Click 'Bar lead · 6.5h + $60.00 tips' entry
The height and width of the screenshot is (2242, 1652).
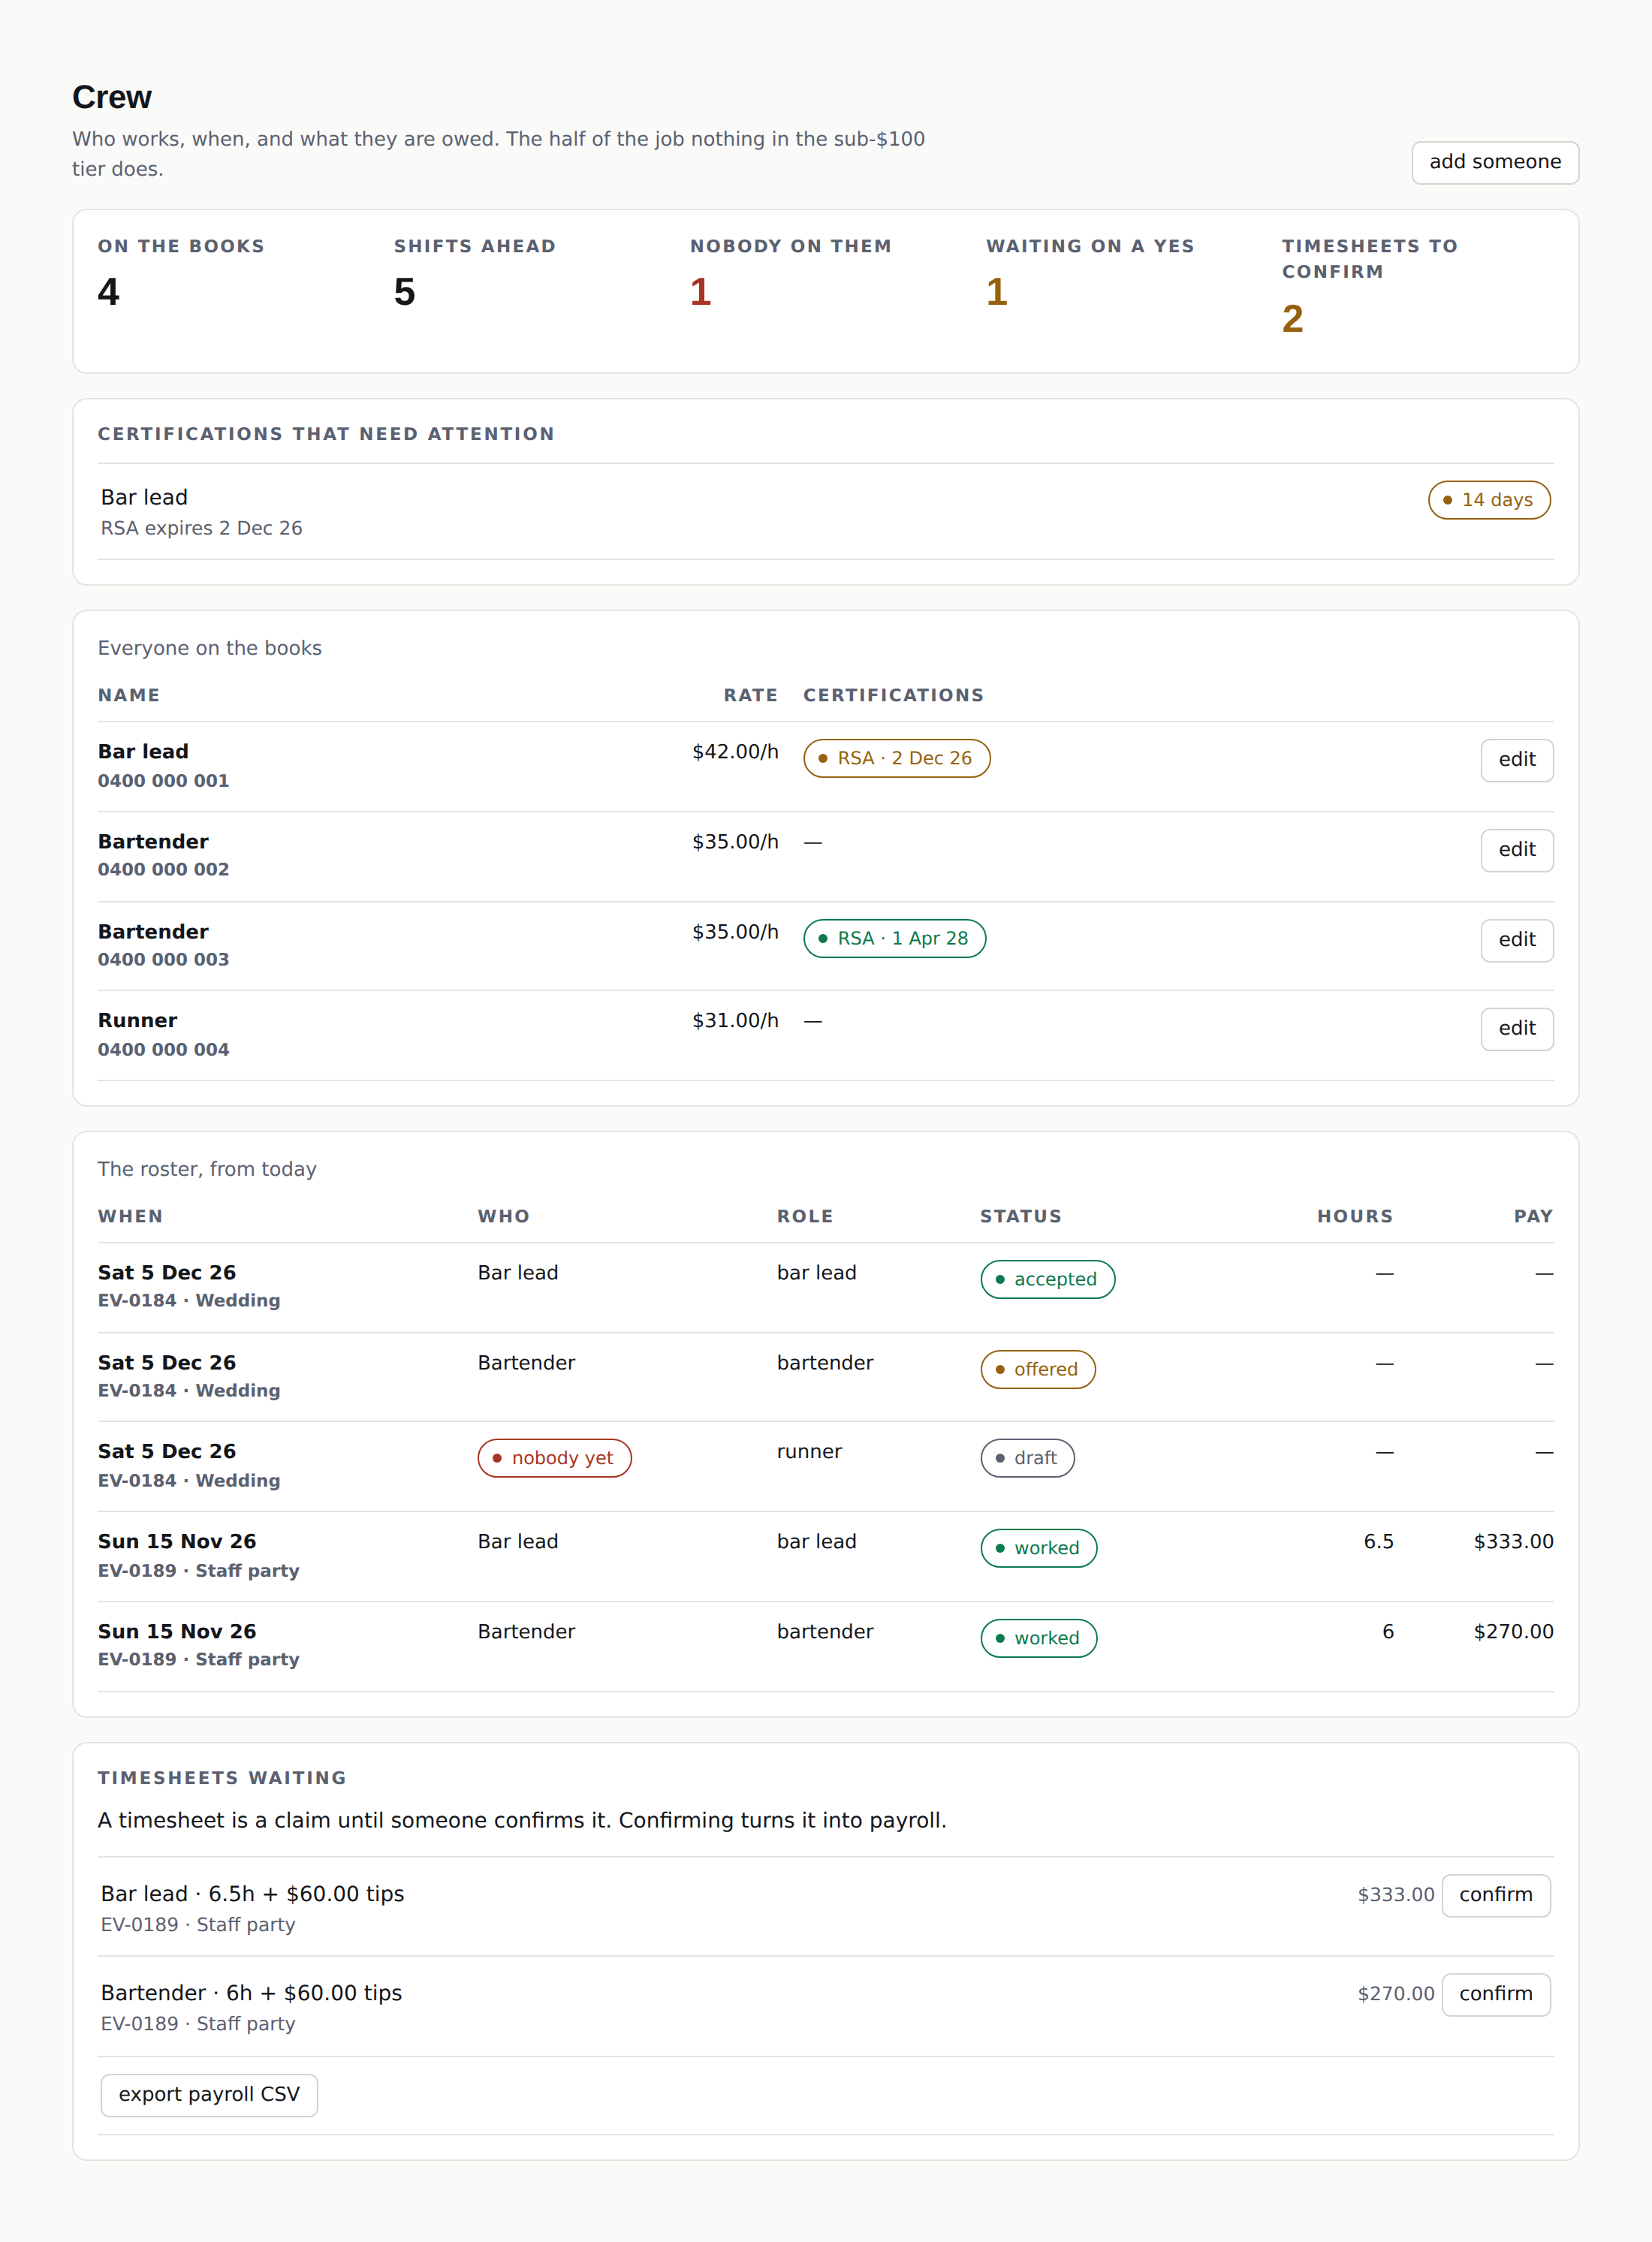(252, 1894)
